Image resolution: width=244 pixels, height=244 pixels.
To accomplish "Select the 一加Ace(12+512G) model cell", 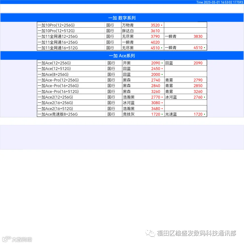I will (71, 69).
